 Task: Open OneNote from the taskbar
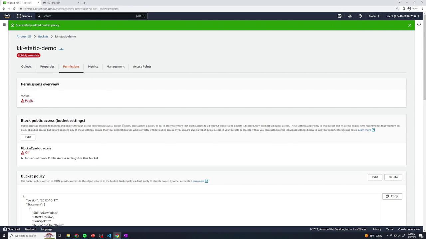[x=125, y=236]
